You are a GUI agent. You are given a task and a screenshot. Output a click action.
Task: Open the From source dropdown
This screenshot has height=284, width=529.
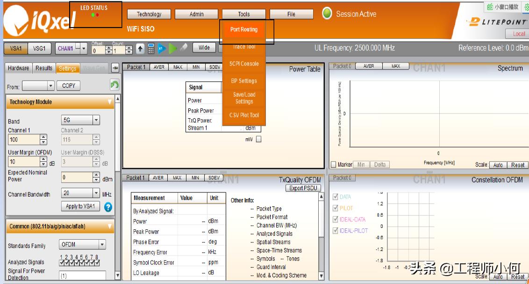[x=50, y=85]
